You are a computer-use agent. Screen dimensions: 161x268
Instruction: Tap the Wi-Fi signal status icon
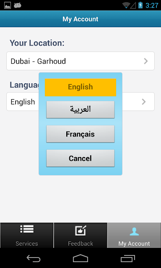tap(126, 5)
